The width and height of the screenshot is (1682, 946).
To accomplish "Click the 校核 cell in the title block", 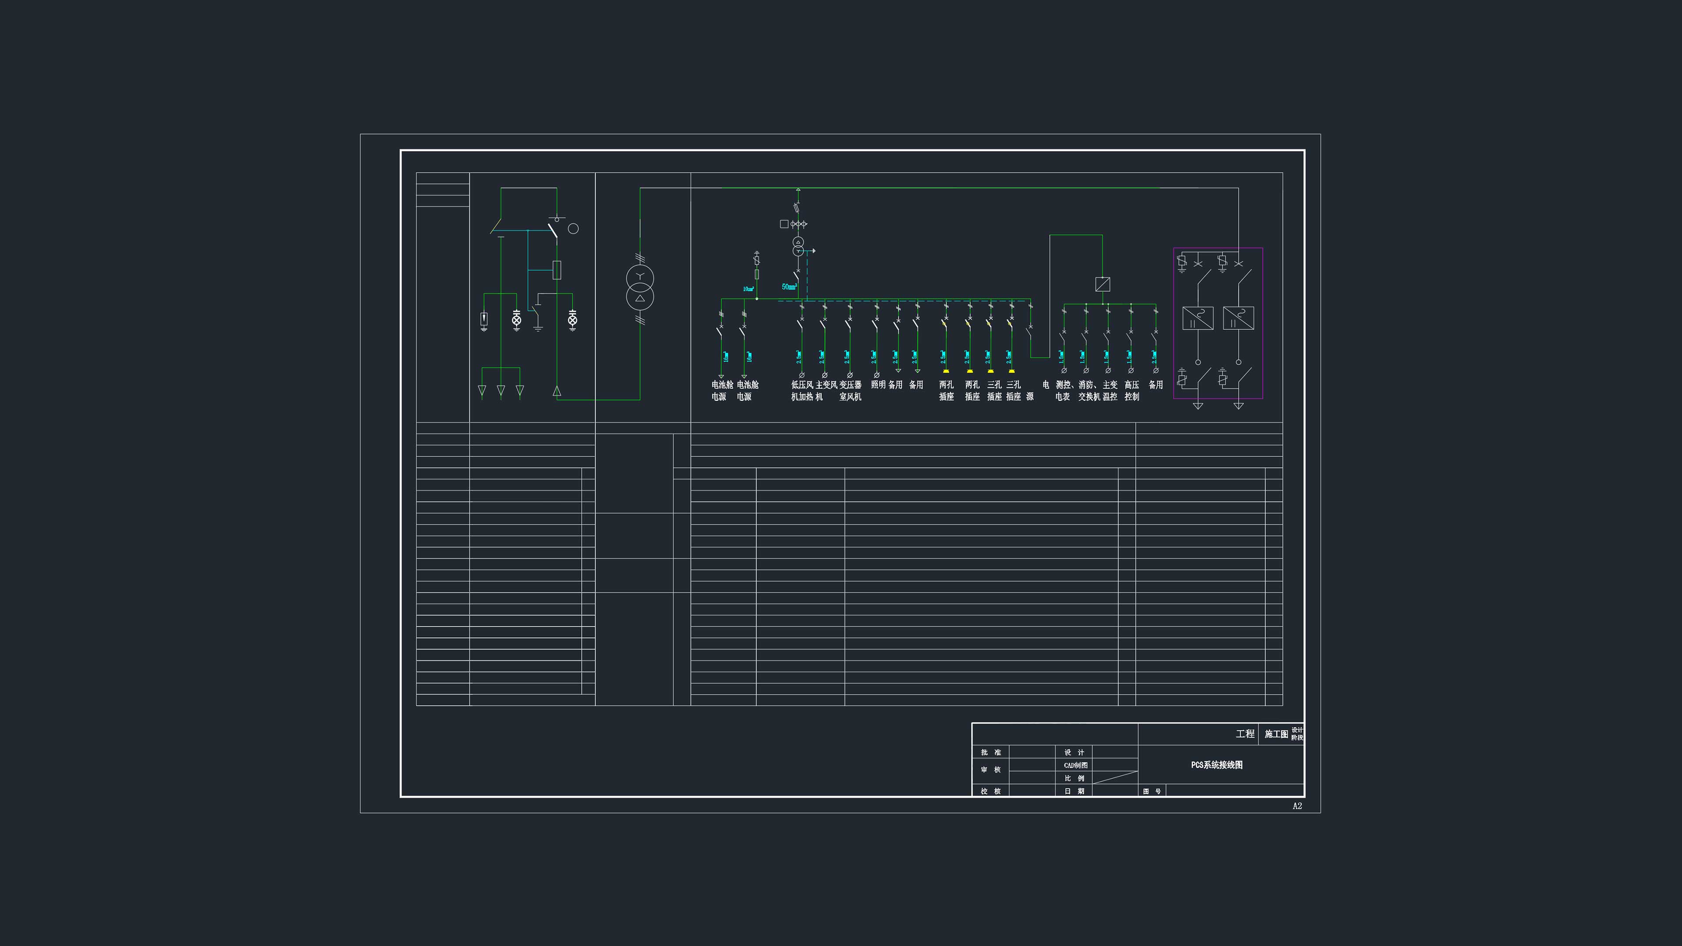I will click(x=990, y=791).
